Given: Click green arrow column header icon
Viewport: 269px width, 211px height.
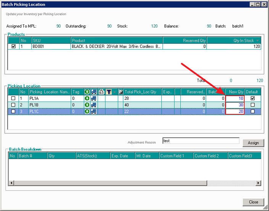Looking at the screenshot, I should pyautogui.click(x=87, y=92).
